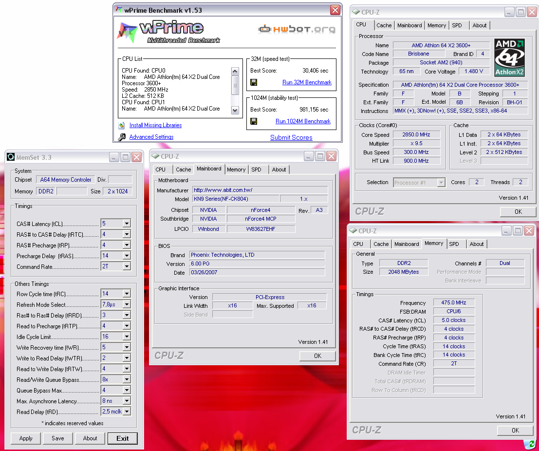Open CAS# Latency (tCL) dropdown
This screenshot has height=451, width=539.
coord(127,224)
